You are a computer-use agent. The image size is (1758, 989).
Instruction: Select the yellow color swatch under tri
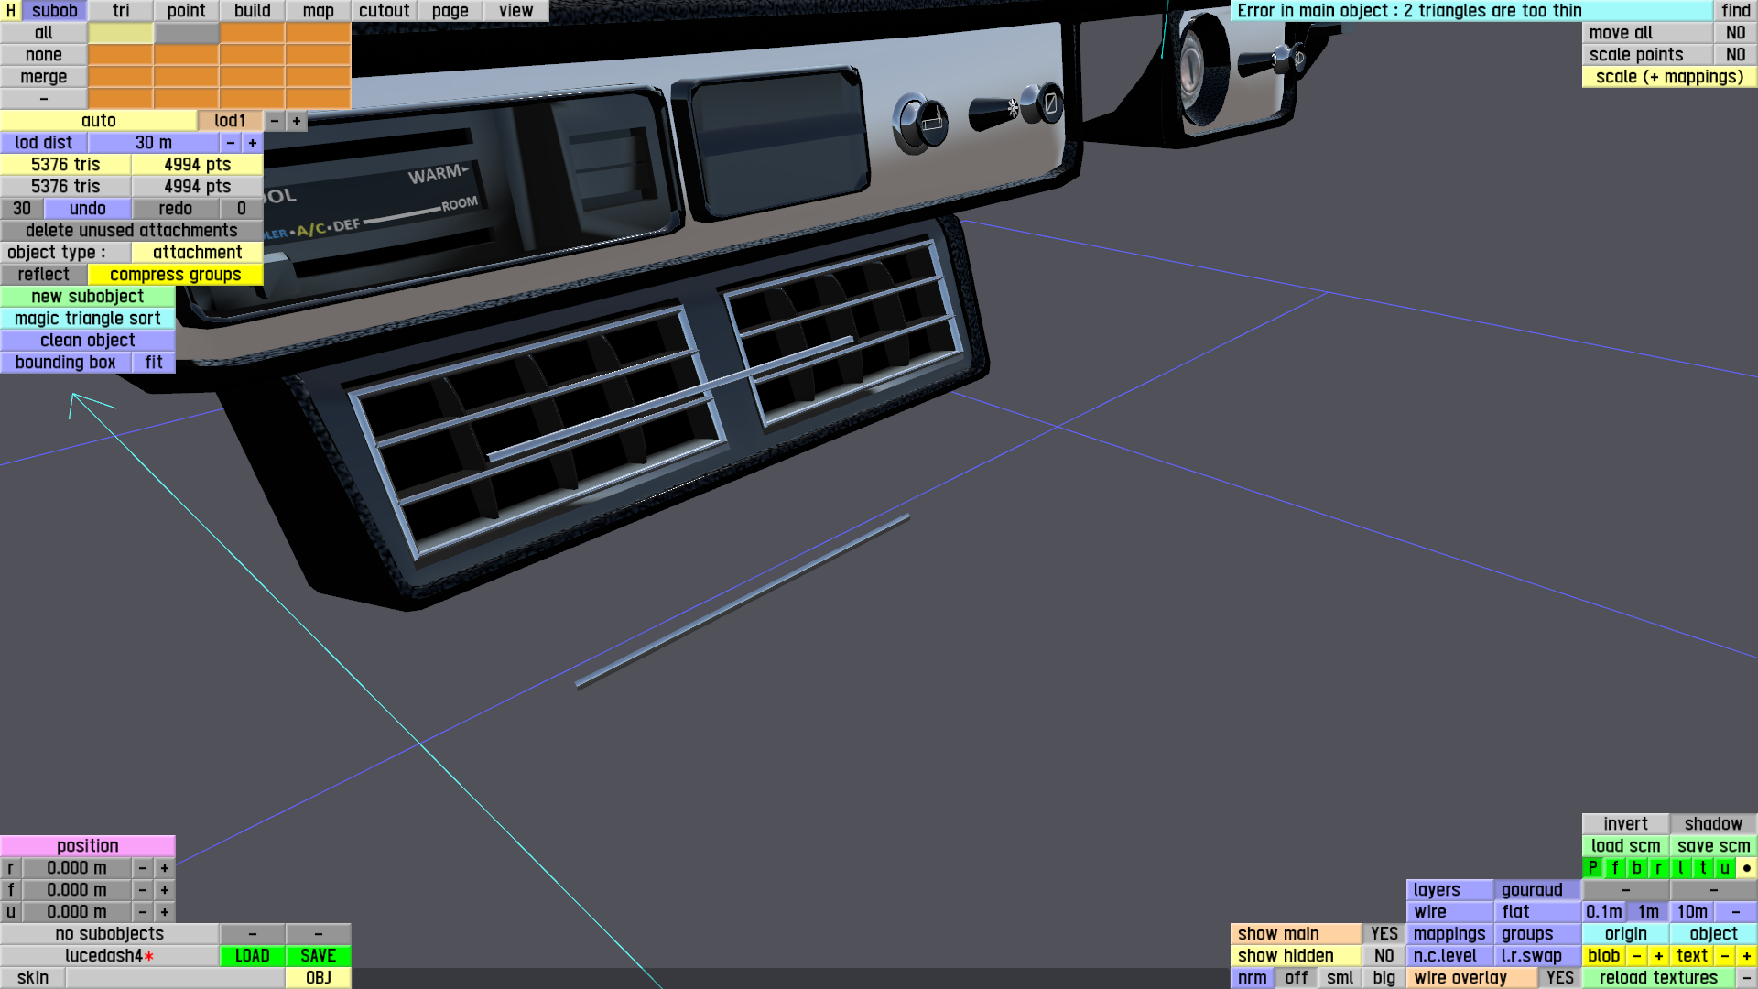(121, 33)
